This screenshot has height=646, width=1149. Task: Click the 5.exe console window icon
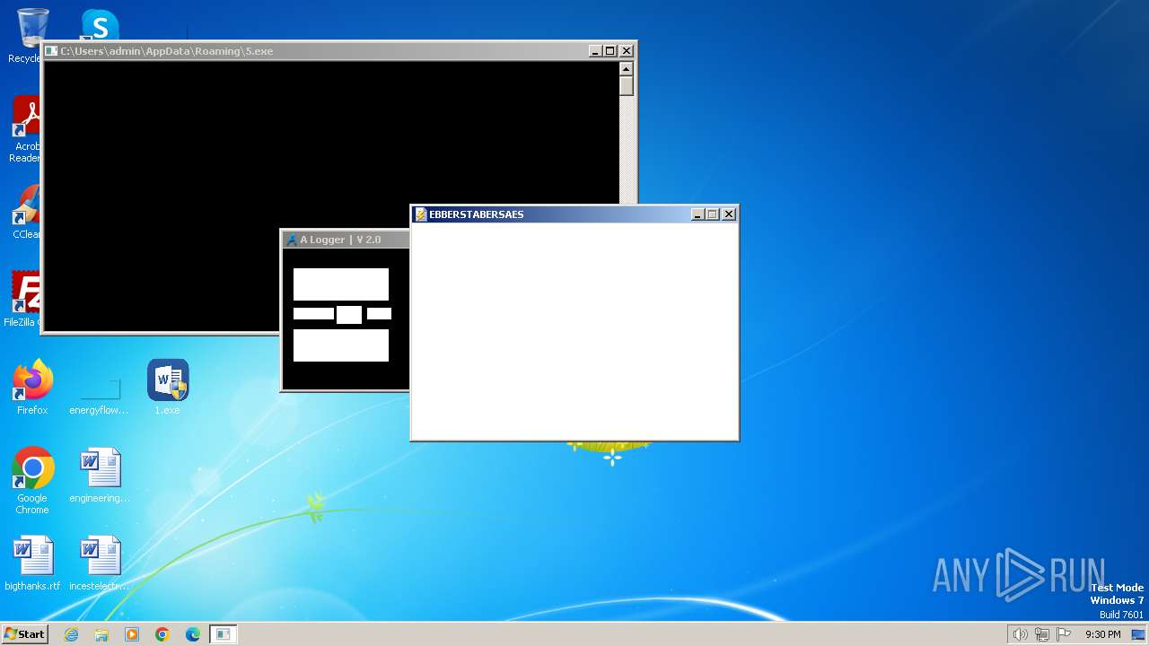51,51
